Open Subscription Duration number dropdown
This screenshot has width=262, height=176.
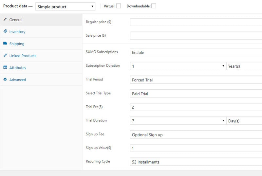pos(178,66)
